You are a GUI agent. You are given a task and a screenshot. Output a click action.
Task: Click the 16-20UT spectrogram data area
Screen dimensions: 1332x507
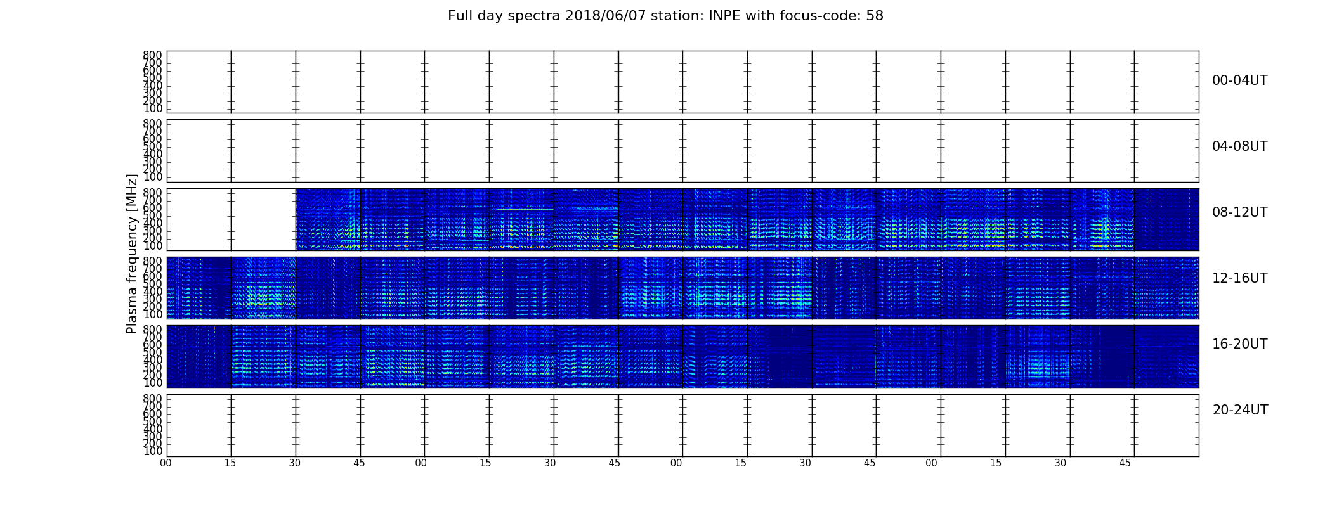682,357
